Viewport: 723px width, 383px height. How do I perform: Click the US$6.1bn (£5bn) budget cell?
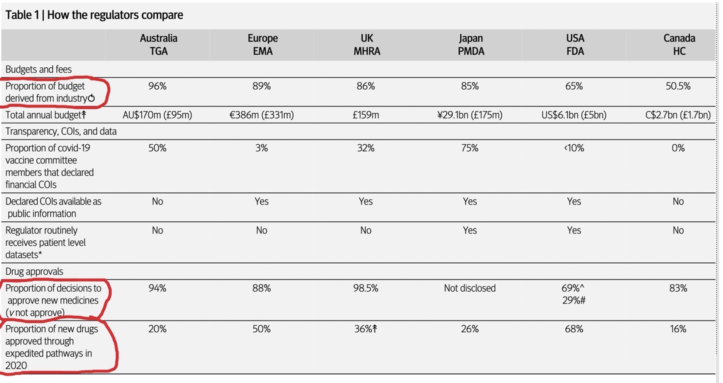coord(574,115)
